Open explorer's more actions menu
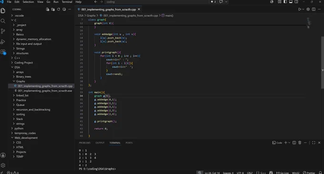The image size is (324, 174). coord(70,10)
